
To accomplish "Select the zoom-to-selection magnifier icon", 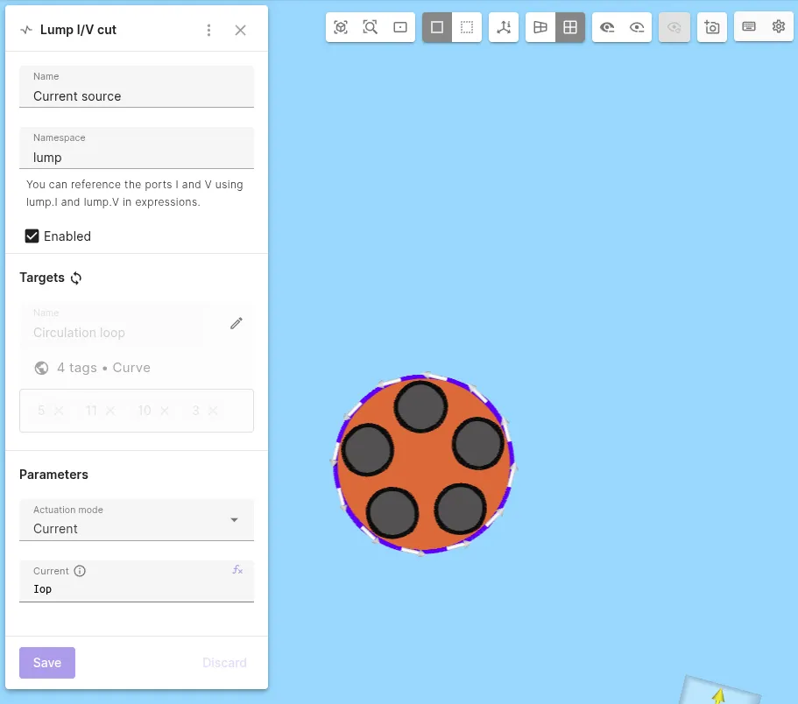I will [x=370, y=27].
